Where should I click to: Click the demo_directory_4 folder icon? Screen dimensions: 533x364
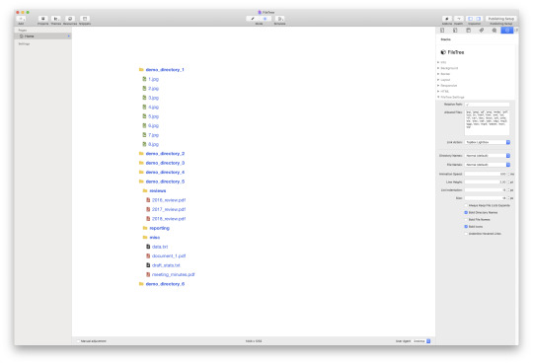pyautogui.click(x=141, y=173)
